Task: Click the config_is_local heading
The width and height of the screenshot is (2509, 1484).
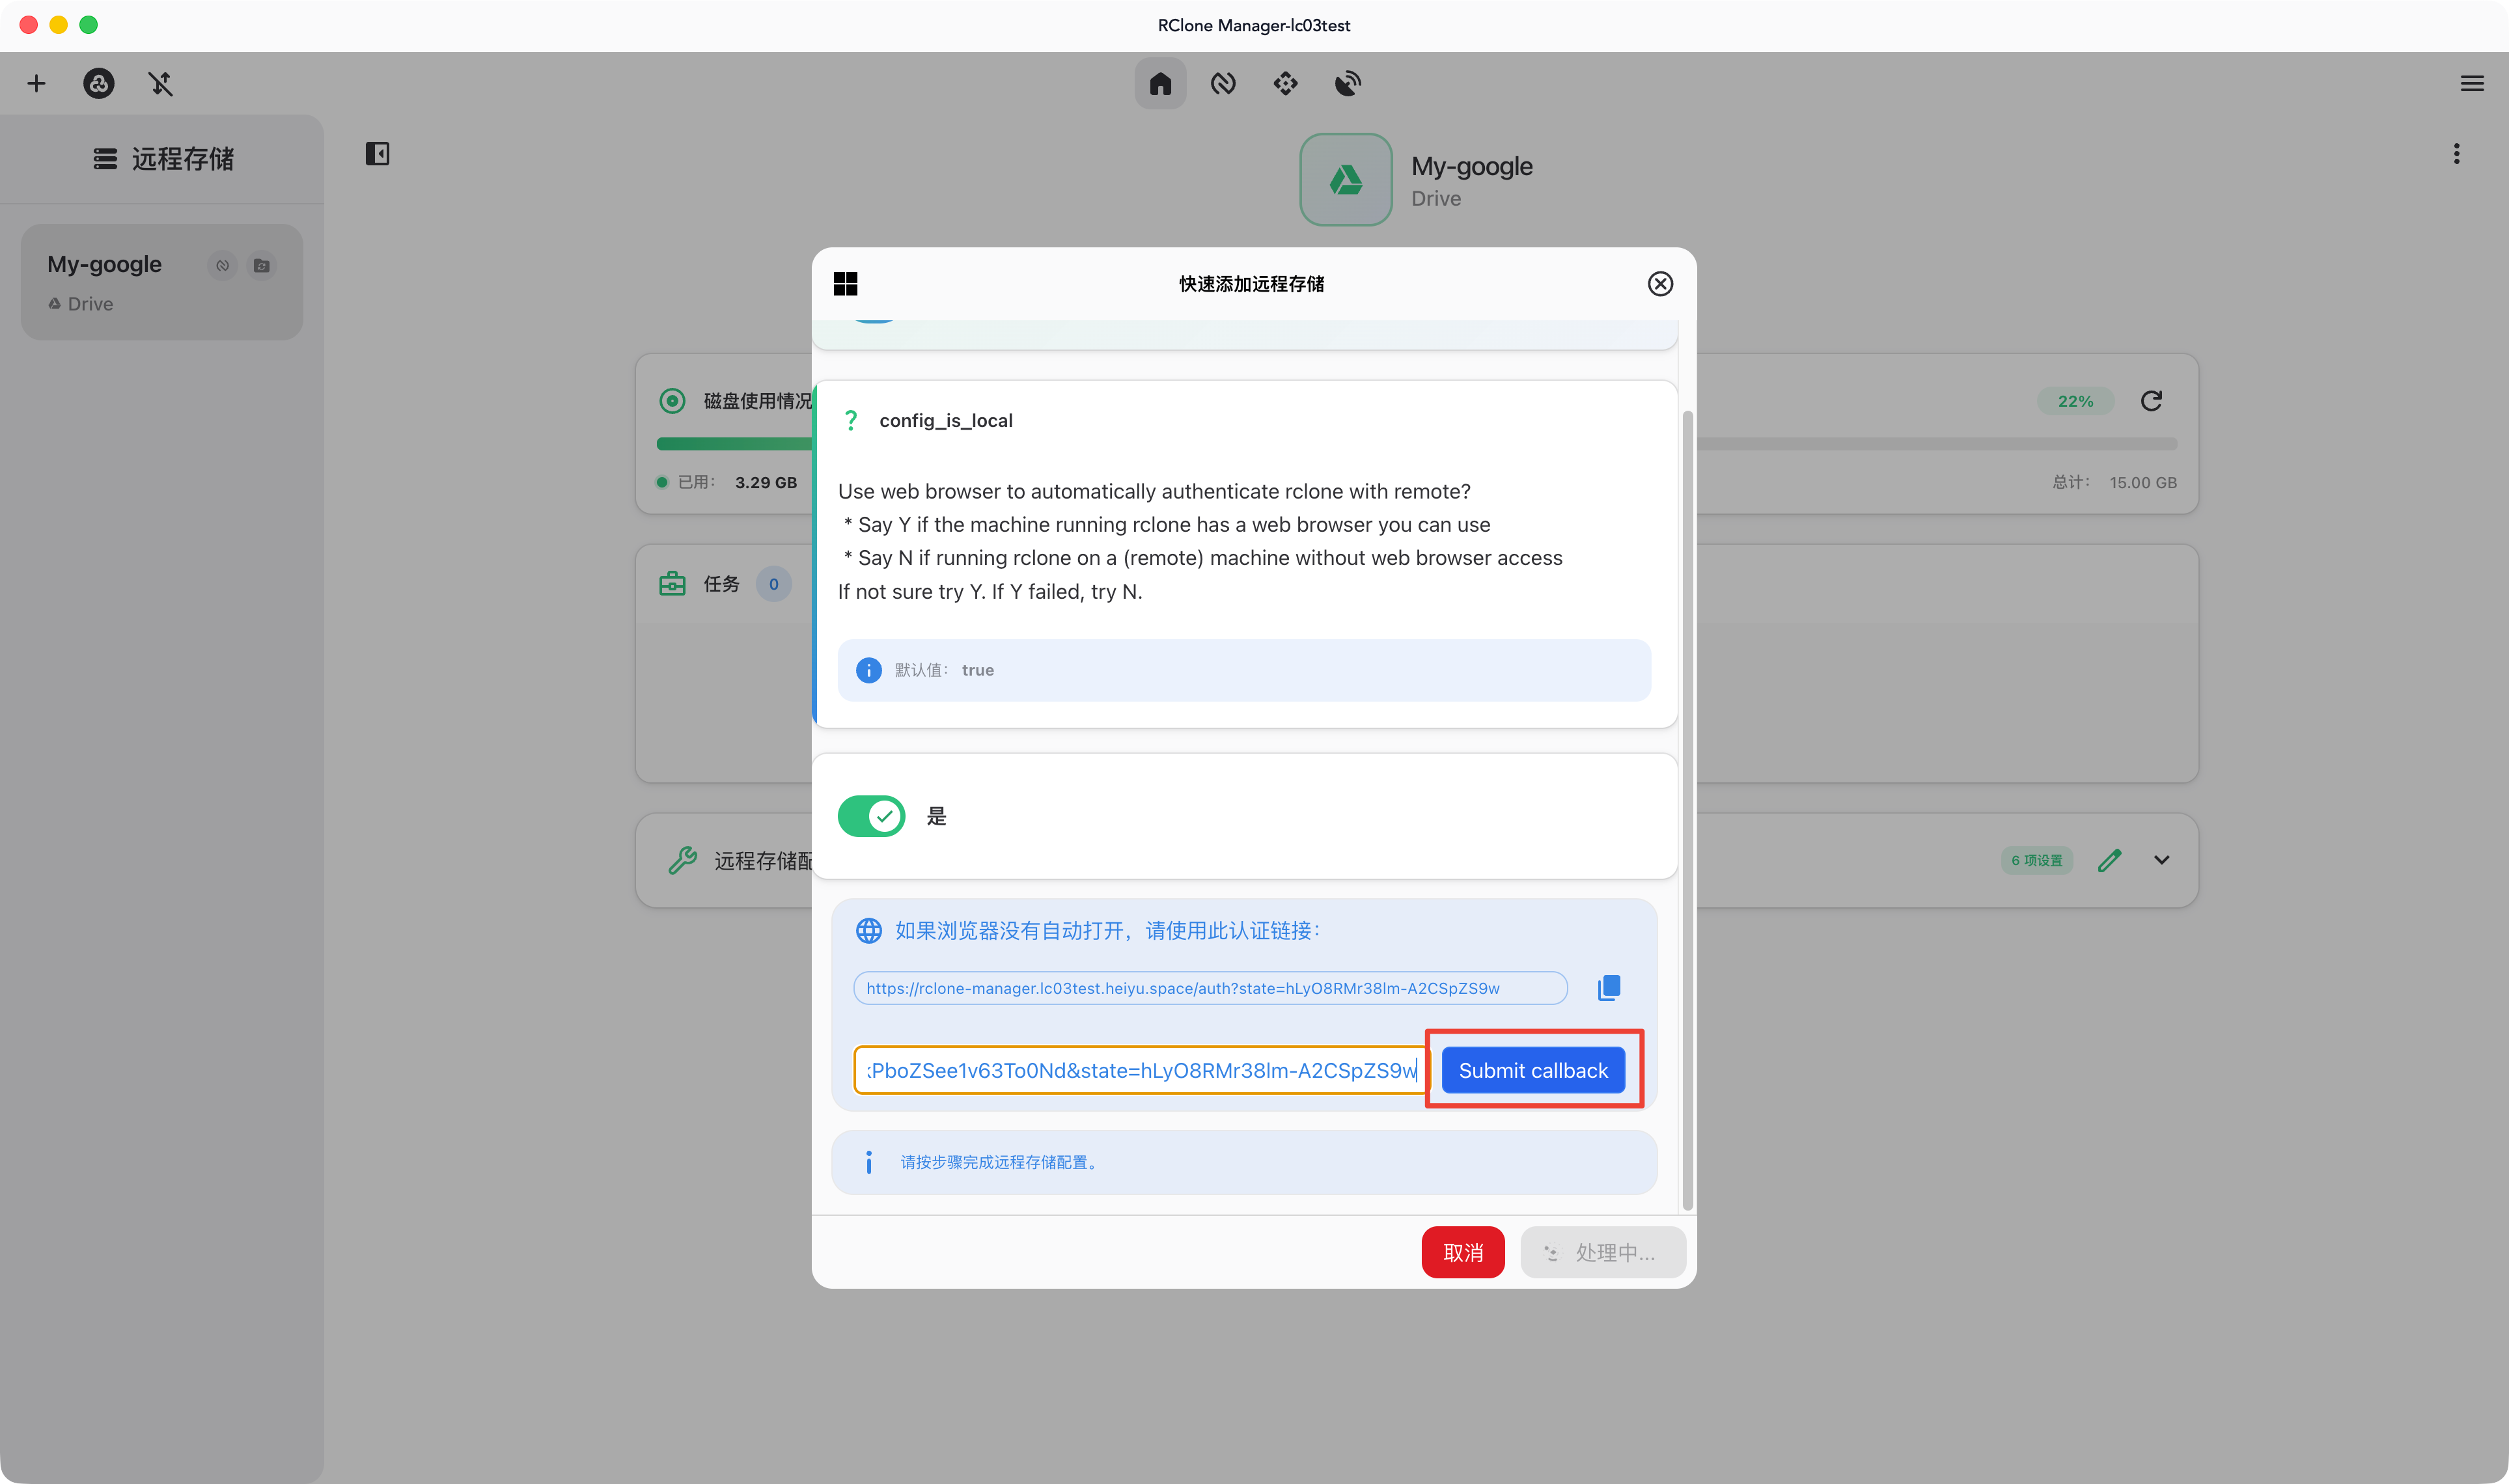Action: click(945, 420)
